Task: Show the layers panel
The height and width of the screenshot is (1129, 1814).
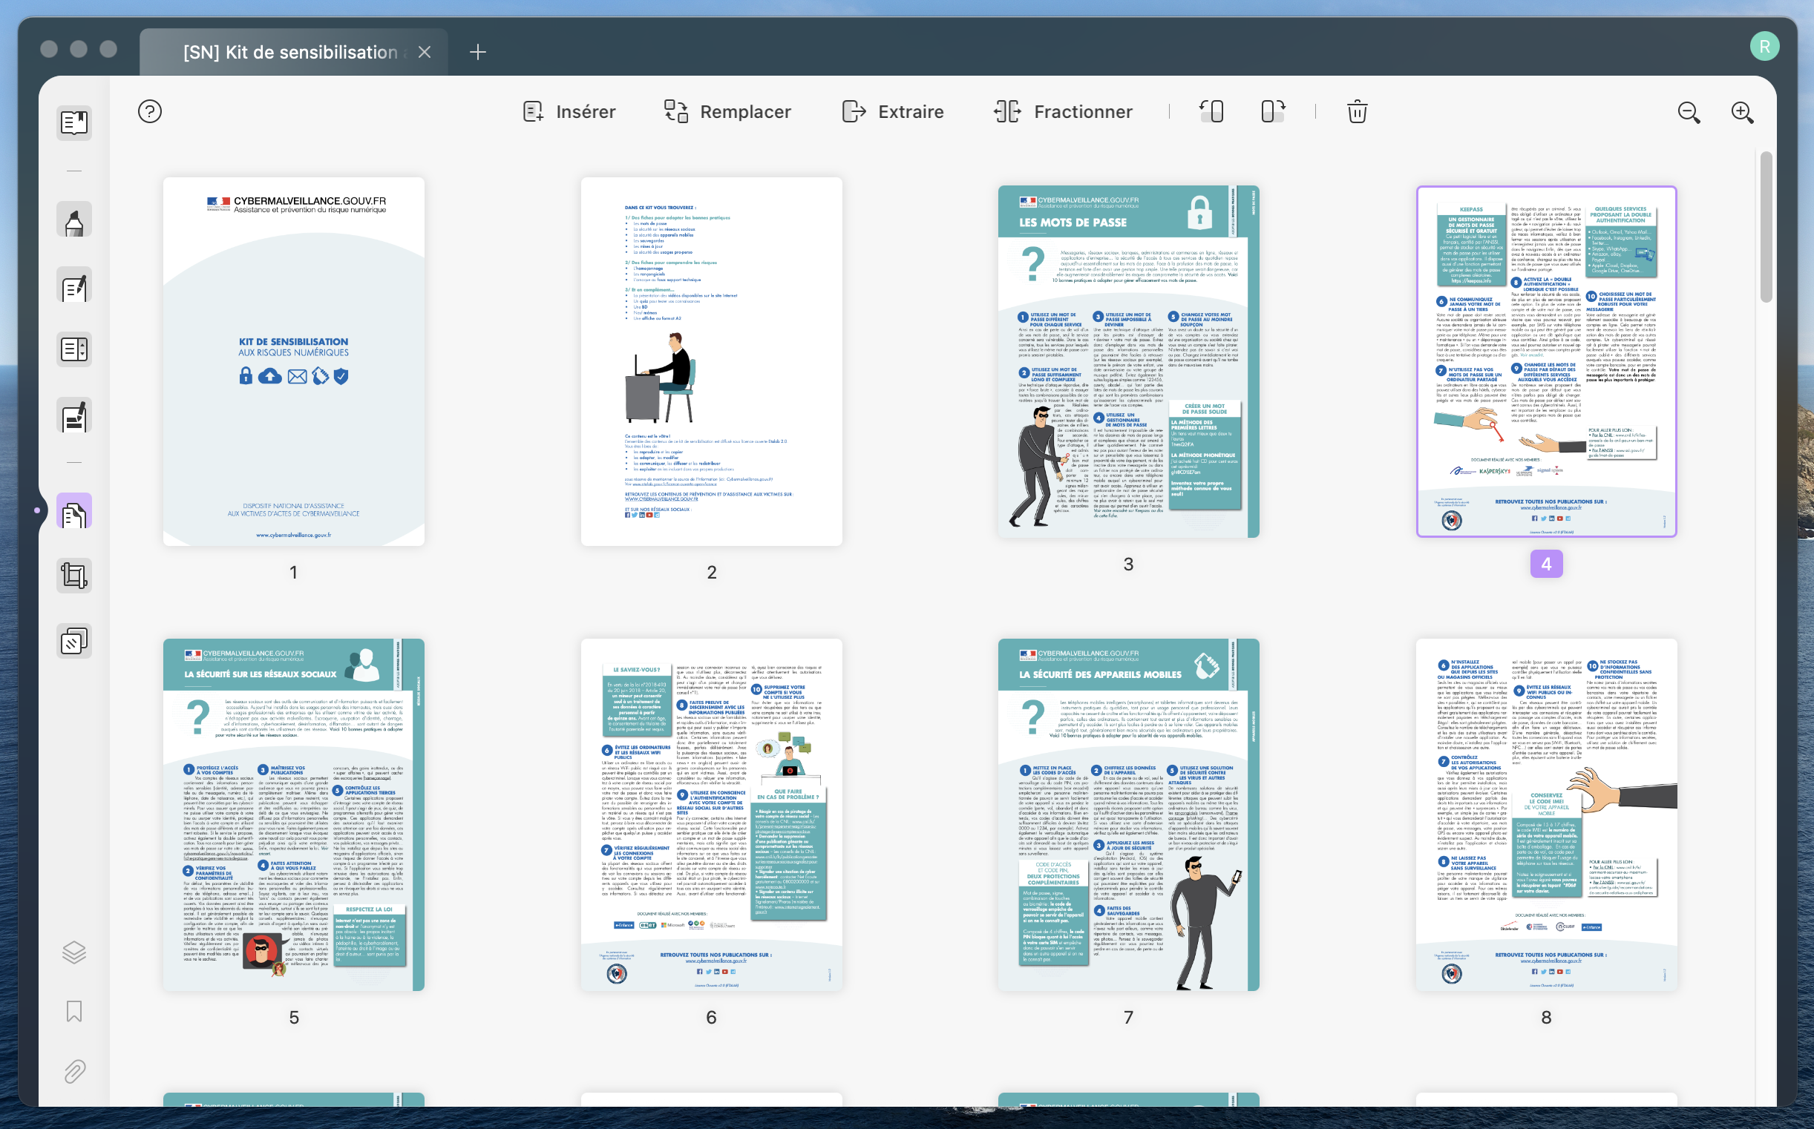Action: 74,952
